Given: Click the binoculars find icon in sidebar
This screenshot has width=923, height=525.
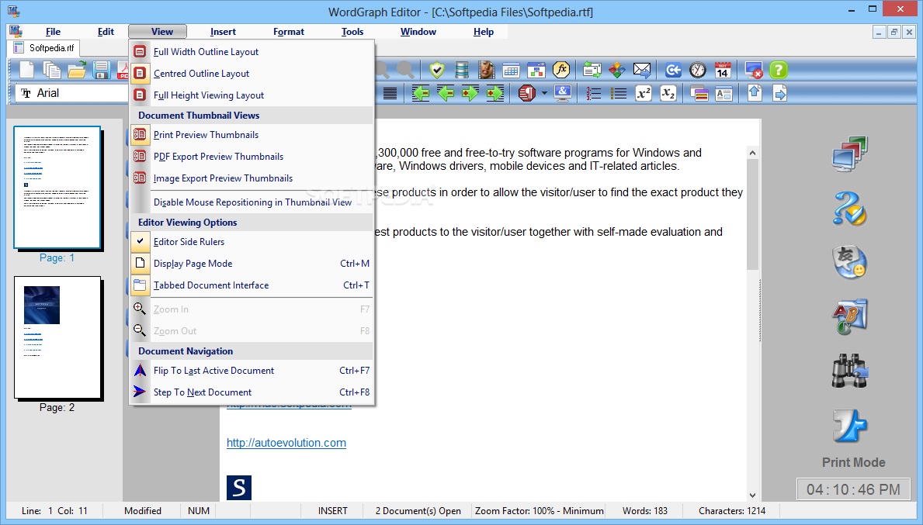Looking at the screenshot, I should [x=850, y=371].
